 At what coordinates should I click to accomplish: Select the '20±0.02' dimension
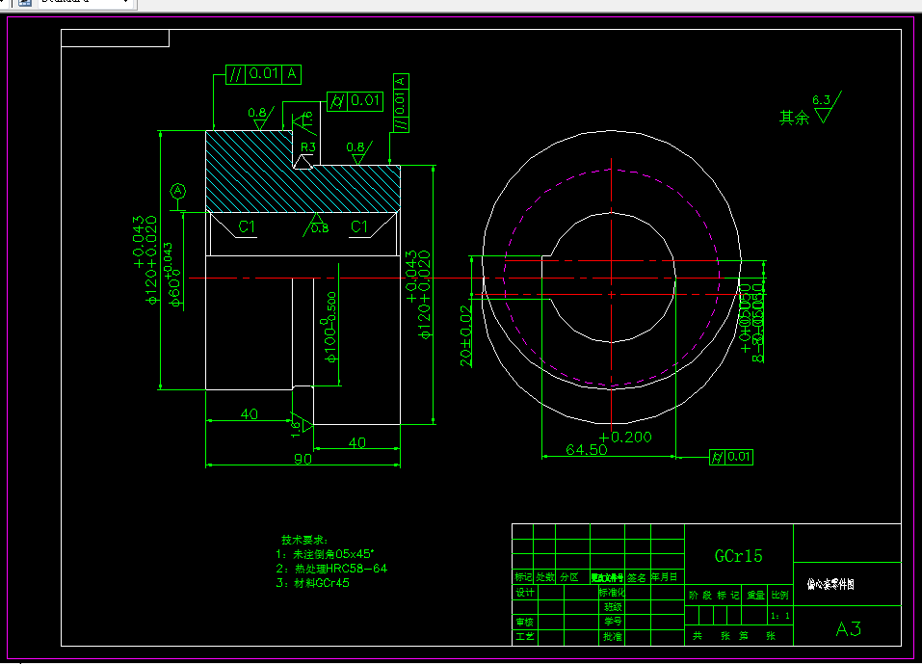465,335
